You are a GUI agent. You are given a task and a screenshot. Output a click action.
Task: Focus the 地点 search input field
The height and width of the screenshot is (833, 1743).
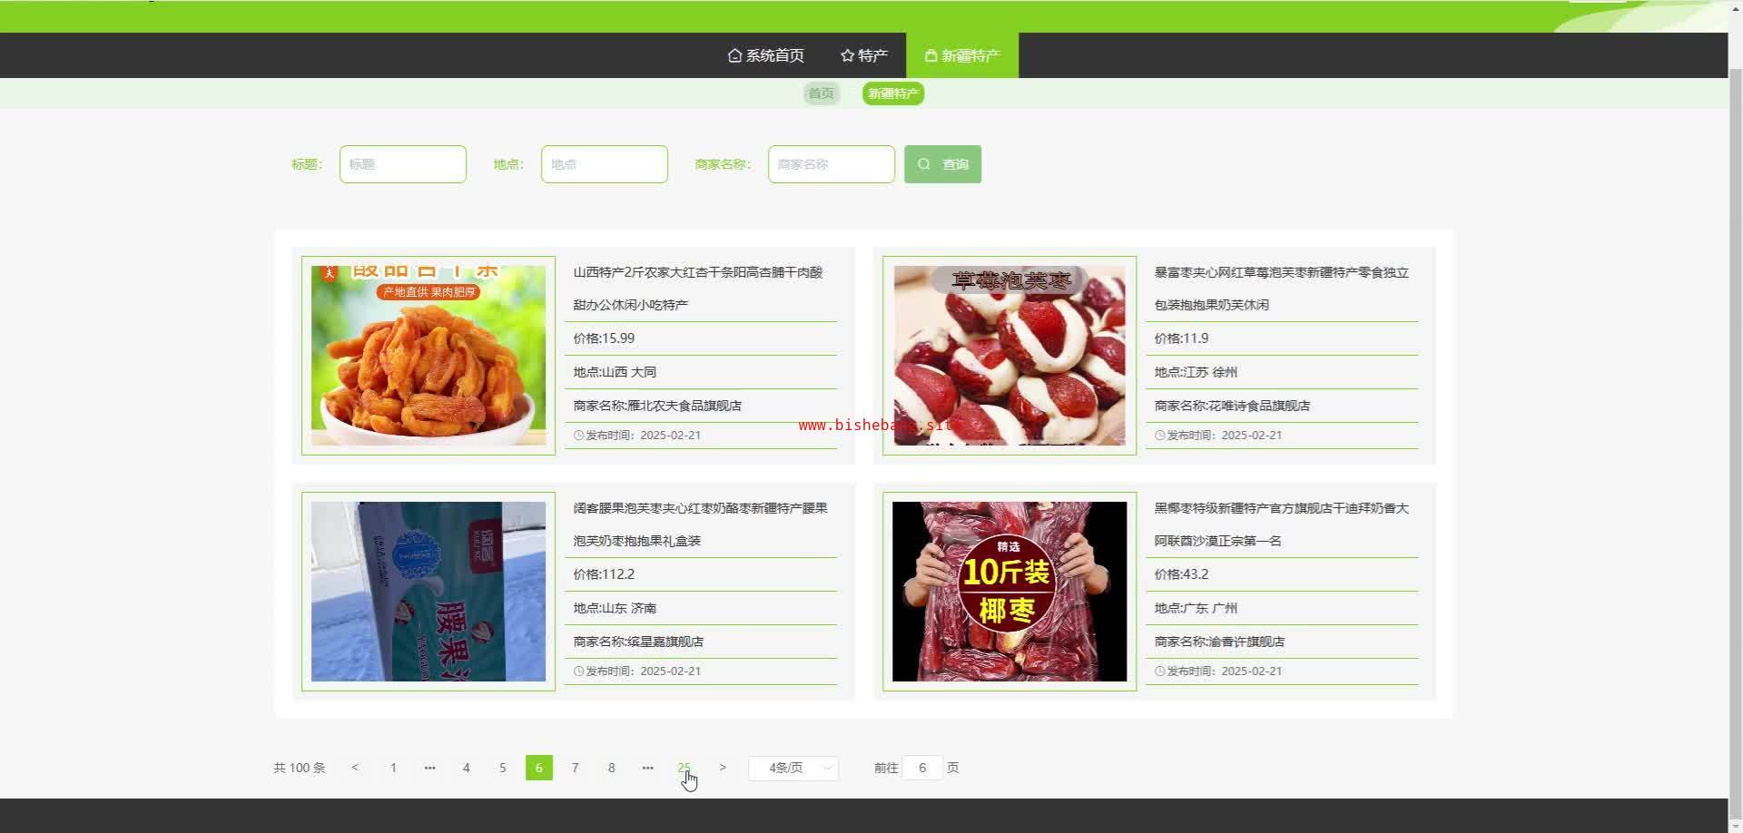tap(605, 164)
